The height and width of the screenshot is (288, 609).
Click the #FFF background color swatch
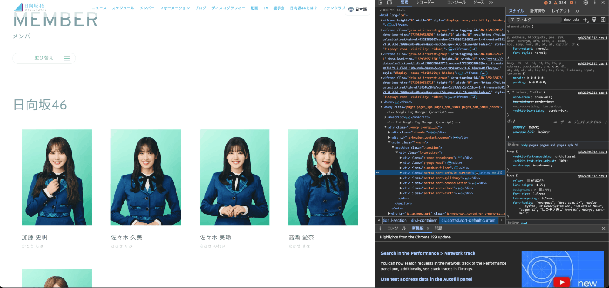coord(540,190)
